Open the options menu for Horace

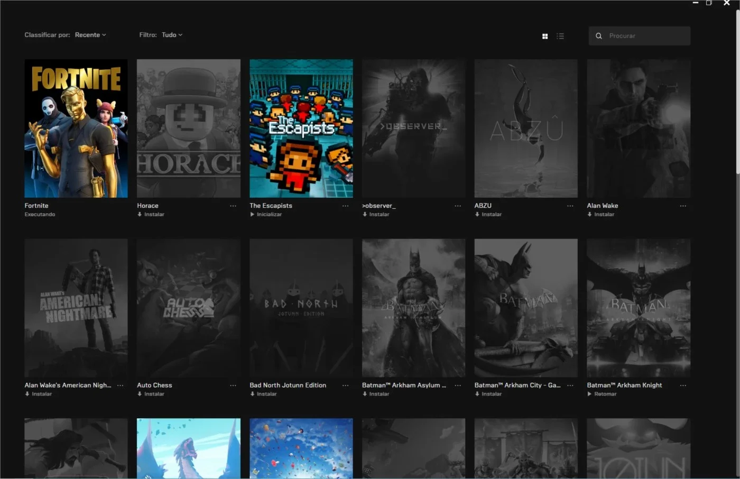tap(233, 206)
